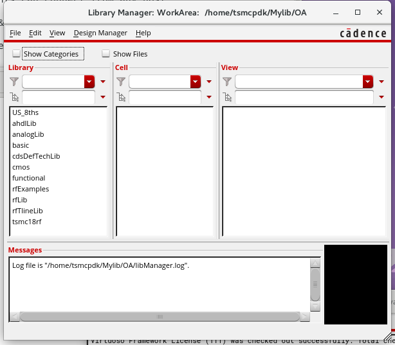Click the Cell filter text field
The height and width of the screenshot is (345, 395).
tap(160, 82)
